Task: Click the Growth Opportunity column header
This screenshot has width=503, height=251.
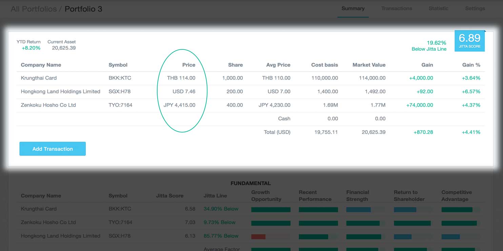Action: point(266,196)
